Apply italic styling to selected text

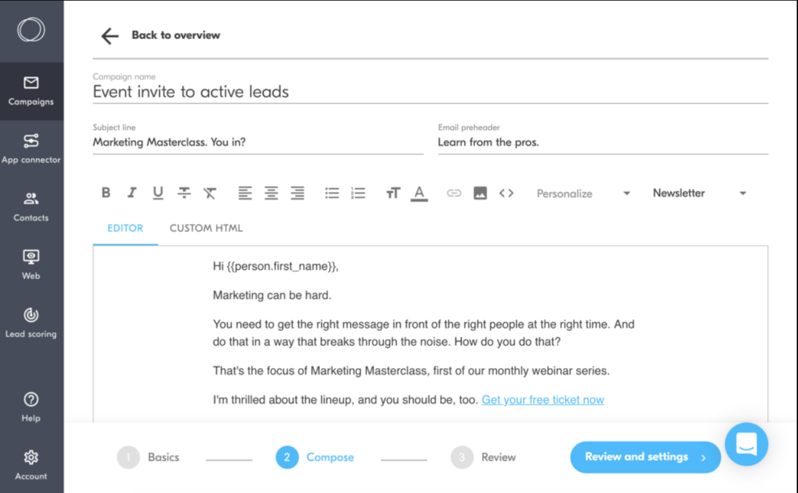[131, 193]
